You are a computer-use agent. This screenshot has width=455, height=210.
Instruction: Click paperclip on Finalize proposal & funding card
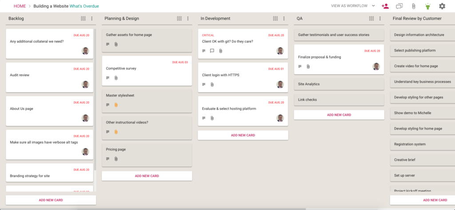coord(308,66)
